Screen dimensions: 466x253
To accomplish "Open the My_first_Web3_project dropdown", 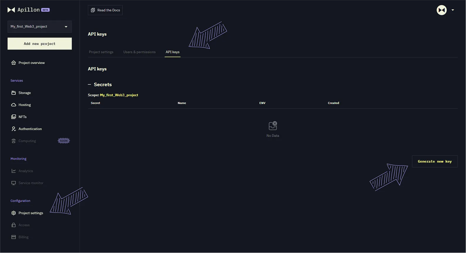I will tap(39, 27).
